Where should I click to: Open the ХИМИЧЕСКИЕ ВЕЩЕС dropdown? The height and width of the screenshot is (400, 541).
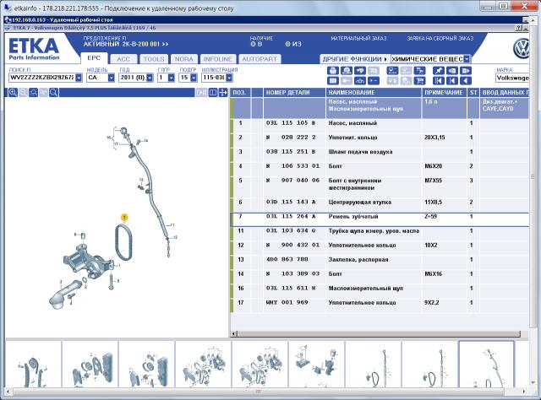(467, 59)
